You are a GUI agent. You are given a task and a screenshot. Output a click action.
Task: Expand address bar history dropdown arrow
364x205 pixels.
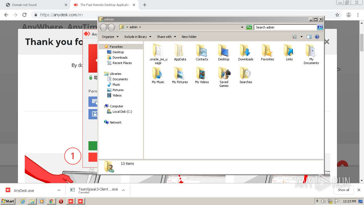(x=242, y=27)
